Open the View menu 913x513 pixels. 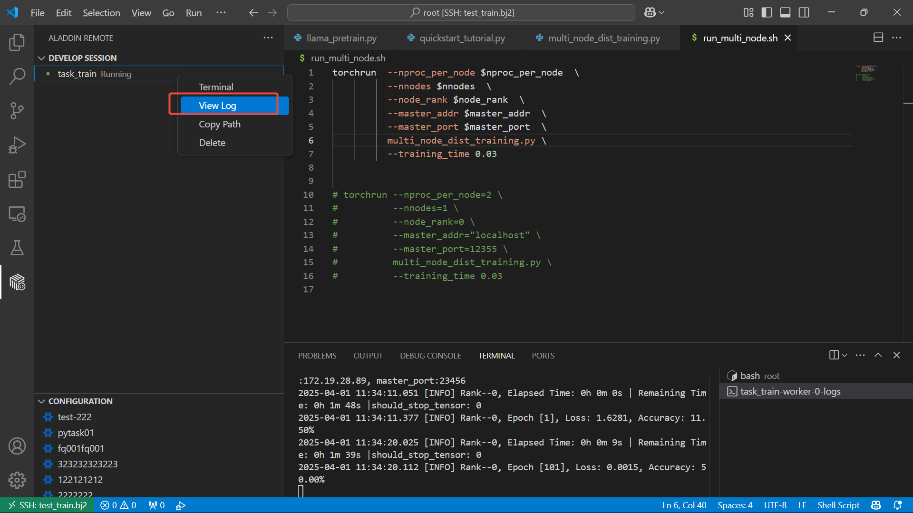coord(141,13)
